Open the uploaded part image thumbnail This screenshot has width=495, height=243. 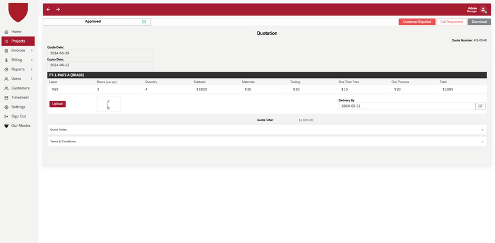109,104
